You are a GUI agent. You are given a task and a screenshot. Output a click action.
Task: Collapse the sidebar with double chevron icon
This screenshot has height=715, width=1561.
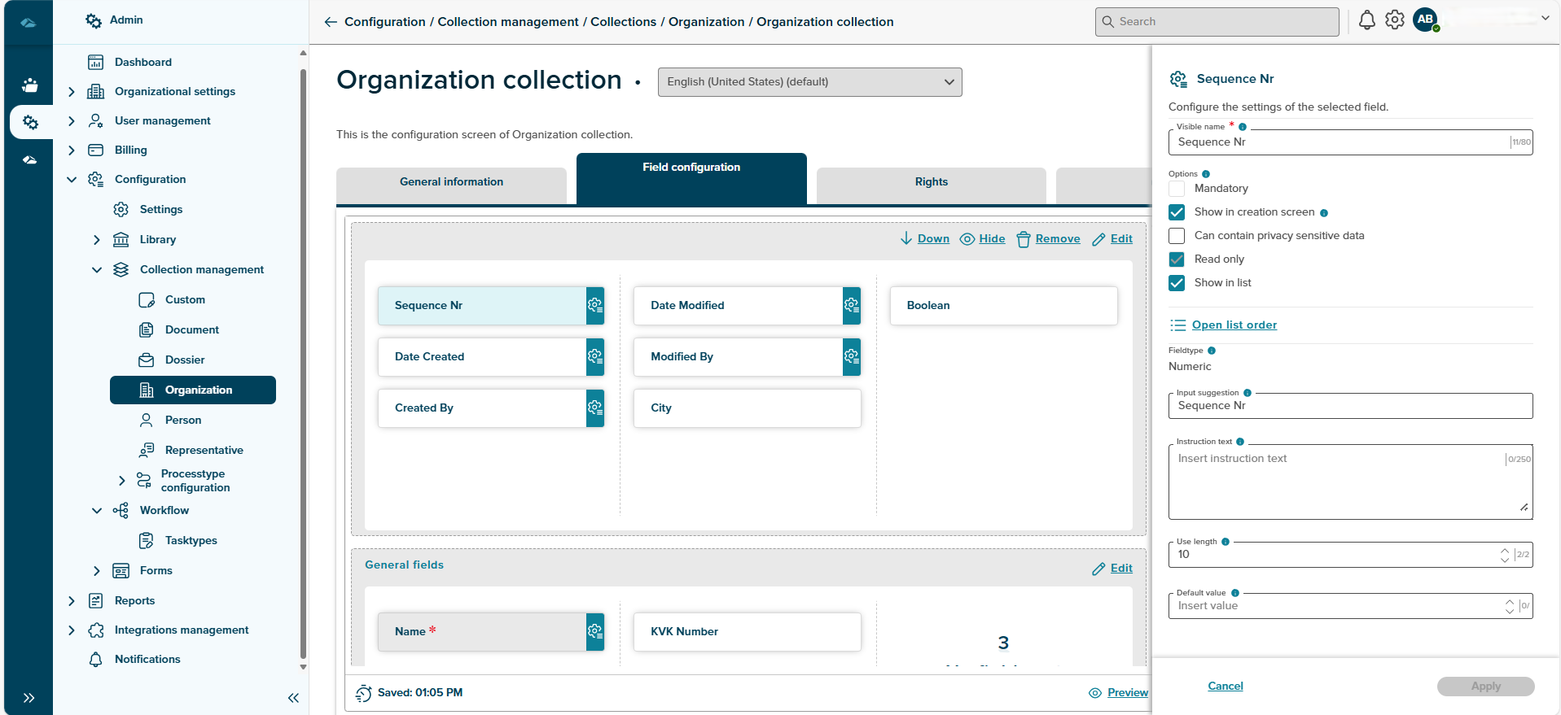(293, 698)
